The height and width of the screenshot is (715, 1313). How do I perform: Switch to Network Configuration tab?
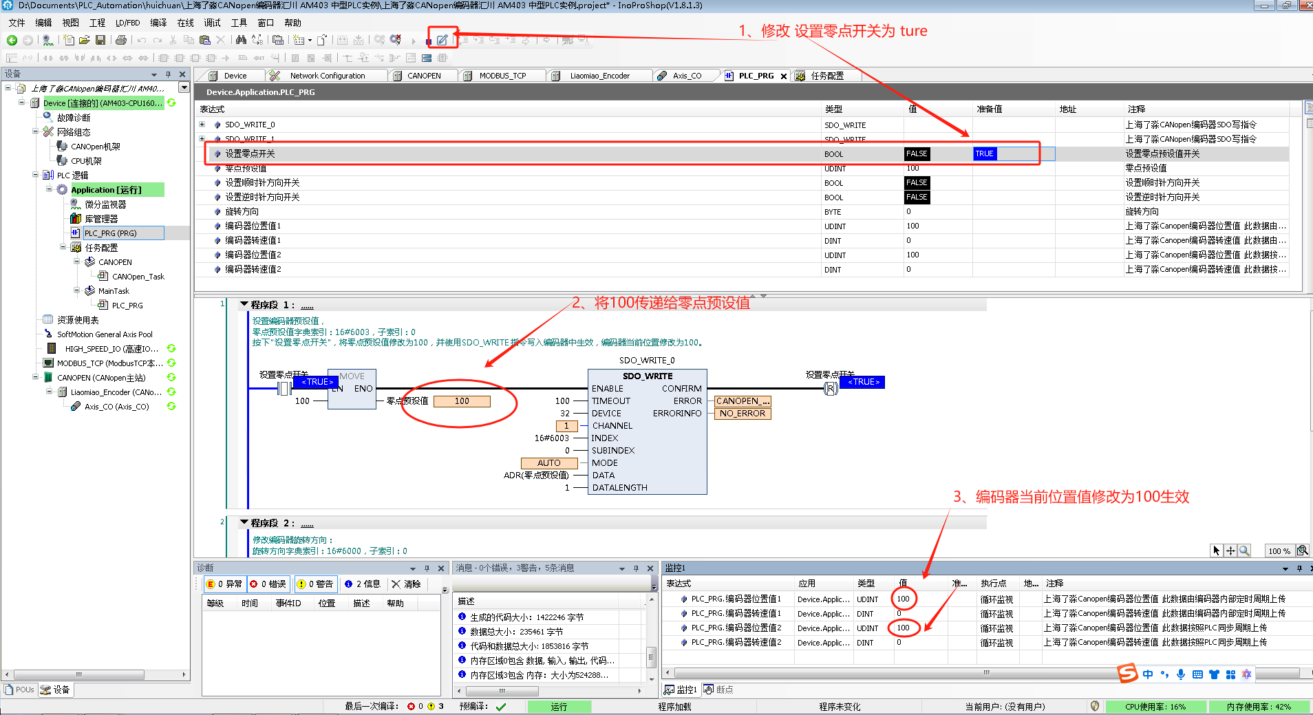point(328,76)
